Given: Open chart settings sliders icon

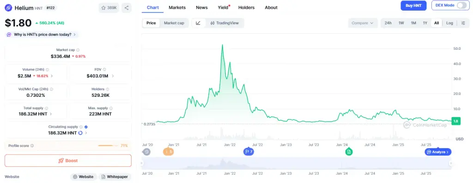Looking at the screenshot, I should pos(463,23).
